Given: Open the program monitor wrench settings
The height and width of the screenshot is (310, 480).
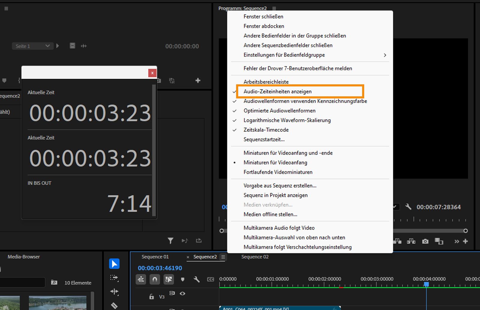Looking at the screenshot, I should click(408, 207).
